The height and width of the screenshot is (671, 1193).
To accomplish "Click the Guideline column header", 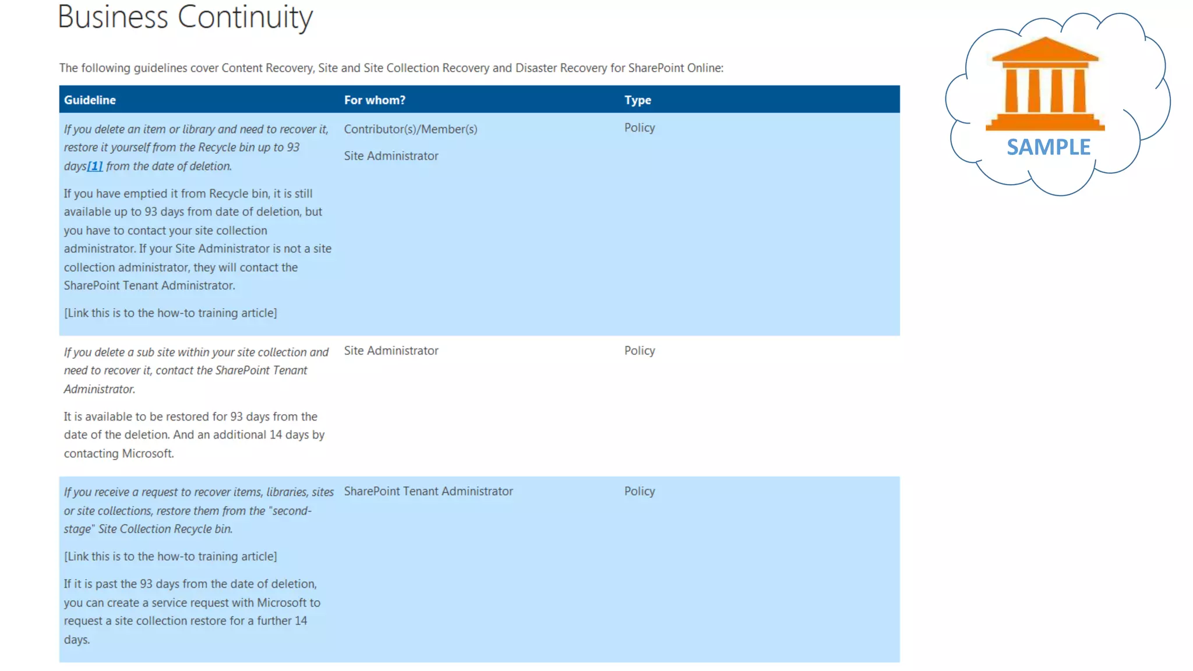I will pos(90,100).
